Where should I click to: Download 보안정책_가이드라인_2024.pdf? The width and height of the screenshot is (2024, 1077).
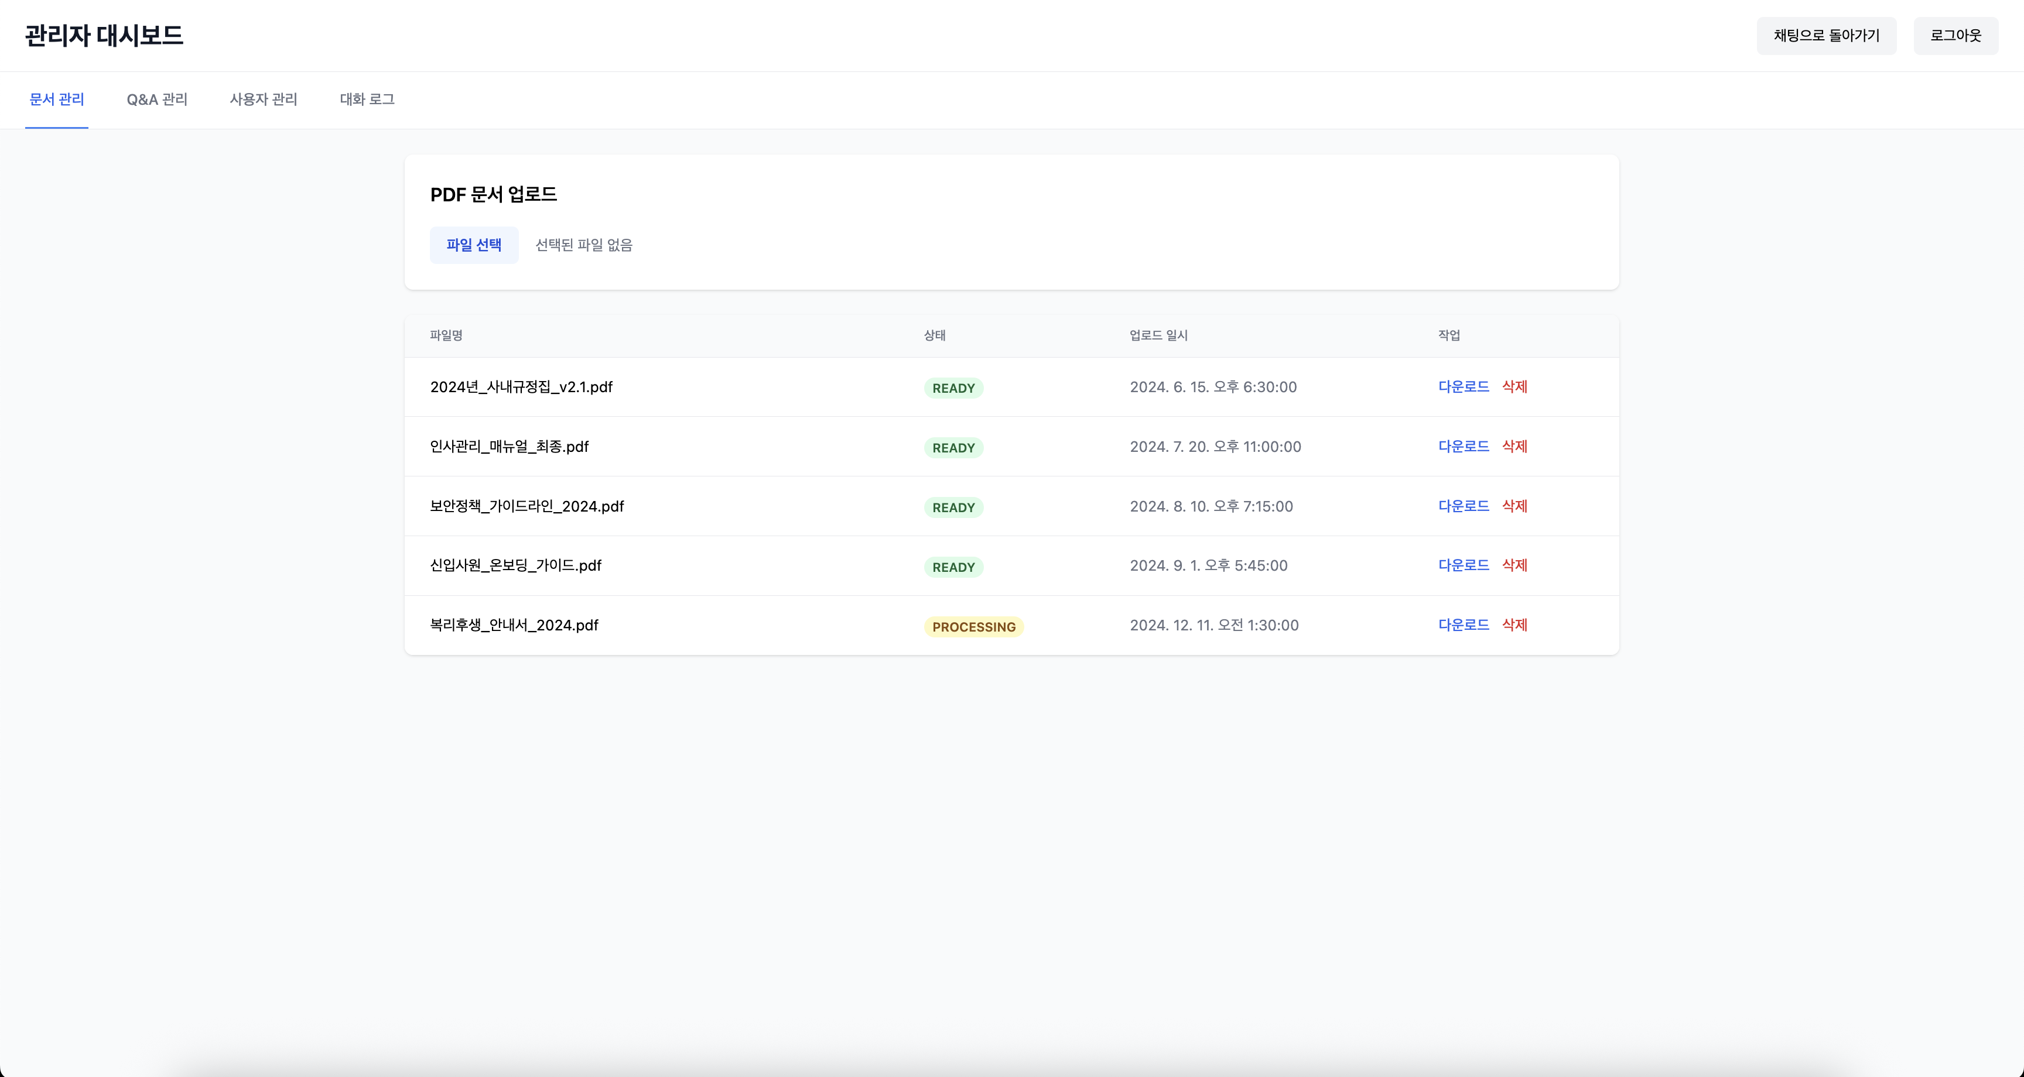1463,506
